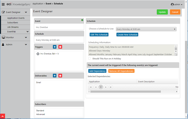This screenshot has width=188, height=119.
Task: Click Create New Schedule button
Action: [127, 35]
